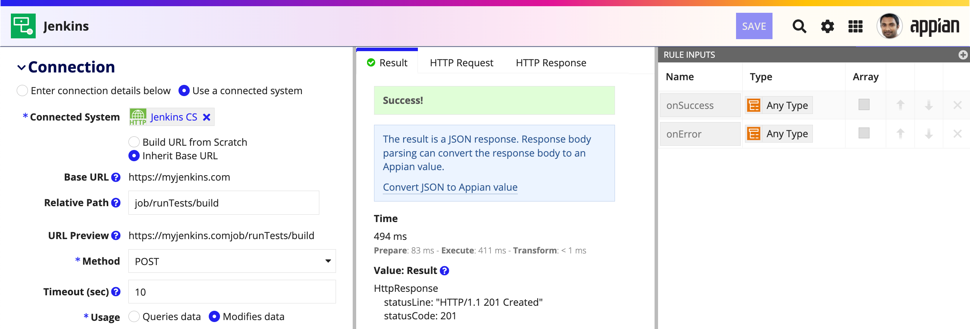Set usage to Modifies data
The image size is (970, 329).
click(214, 317)
